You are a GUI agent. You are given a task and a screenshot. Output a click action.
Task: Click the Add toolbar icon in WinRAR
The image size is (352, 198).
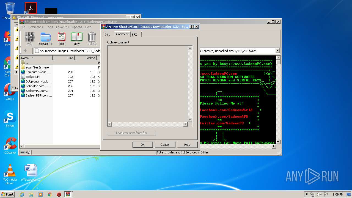pos(30,39)
